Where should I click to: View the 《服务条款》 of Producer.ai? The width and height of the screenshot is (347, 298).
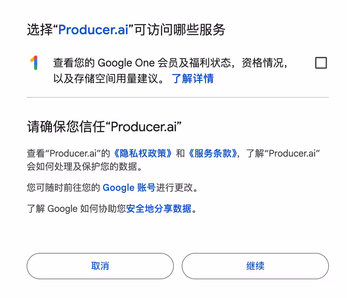point(213,153)
